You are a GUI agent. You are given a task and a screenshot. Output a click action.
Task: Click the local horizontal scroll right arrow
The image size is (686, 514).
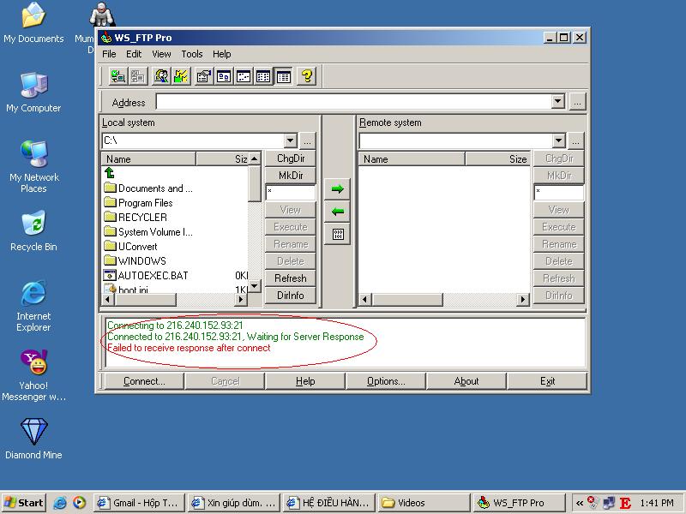pyautogui.click(x=240, y=299)
